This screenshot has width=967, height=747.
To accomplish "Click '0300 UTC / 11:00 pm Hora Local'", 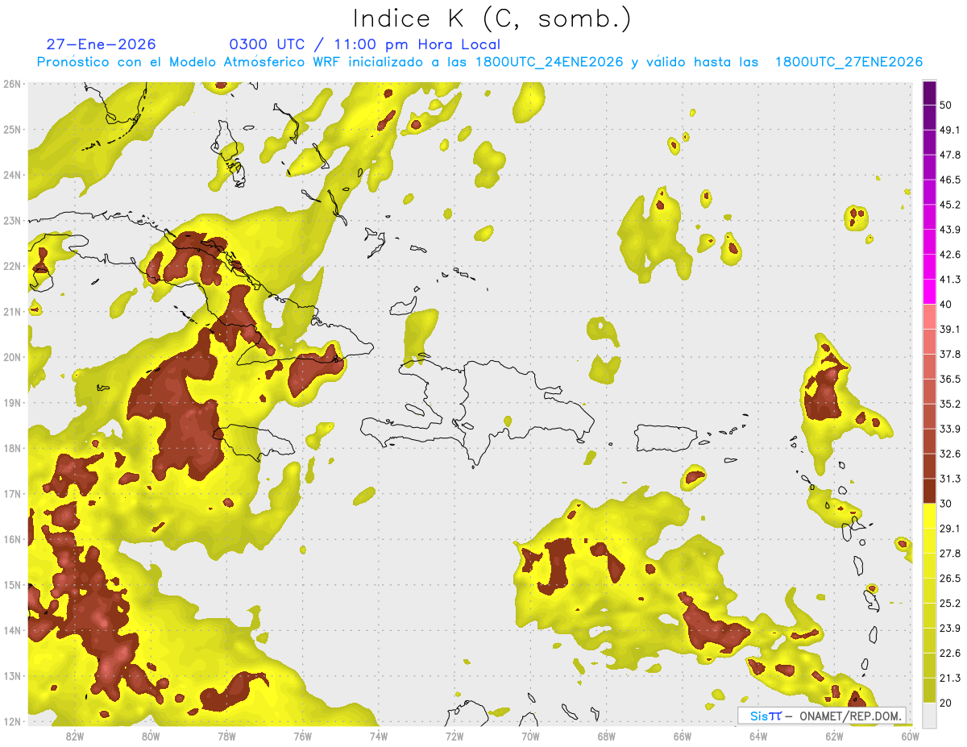I will (365, 44).
